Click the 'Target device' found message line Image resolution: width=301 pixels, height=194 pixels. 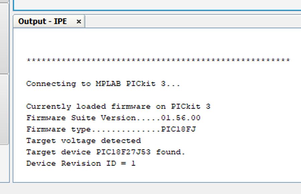(106, 152)
